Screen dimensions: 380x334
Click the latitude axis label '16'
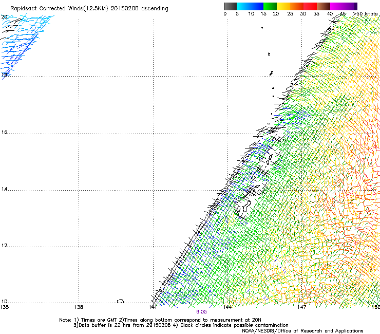4,132
